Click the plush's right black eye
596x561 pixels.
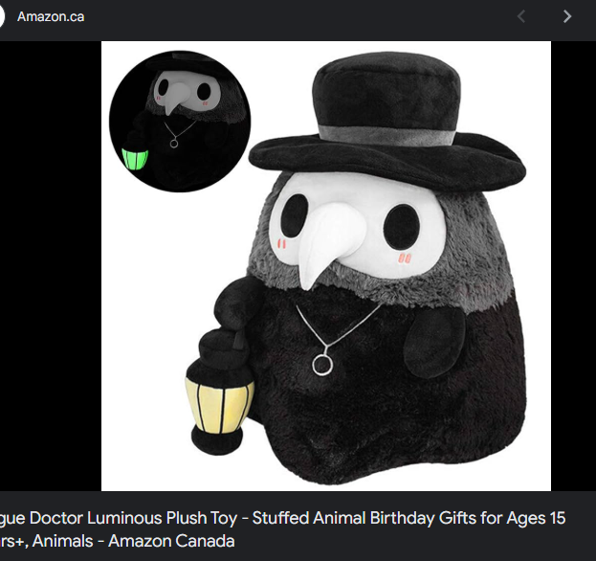[402, 227]
